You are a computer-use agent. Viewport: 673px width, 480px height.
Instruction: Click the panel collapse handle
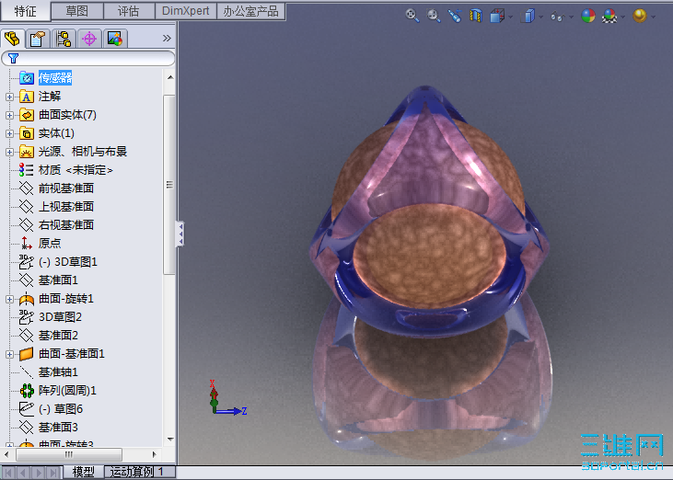[180, 234]
